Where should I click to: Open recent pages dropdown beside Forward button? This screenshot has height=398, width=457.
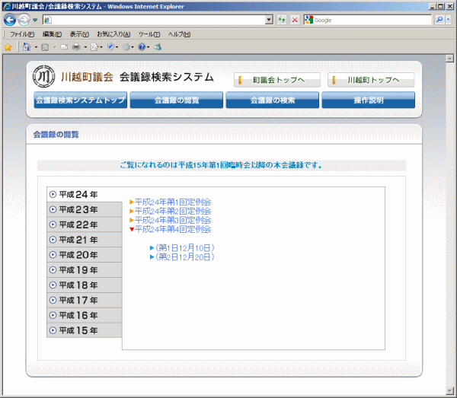point(35,20)
